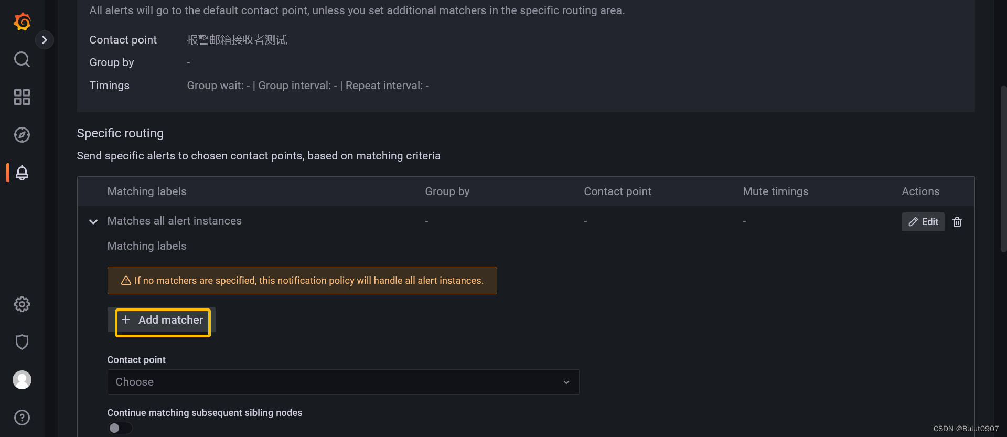Click the Matching labels column header
Image resolution: width=1007 pixels, height=437 pixels.
146,191
